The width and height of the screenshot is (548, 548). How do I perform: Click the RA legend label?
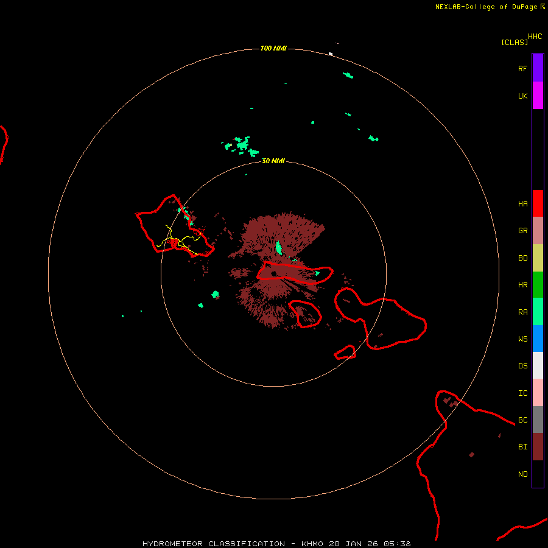click(x=522, y=312)
